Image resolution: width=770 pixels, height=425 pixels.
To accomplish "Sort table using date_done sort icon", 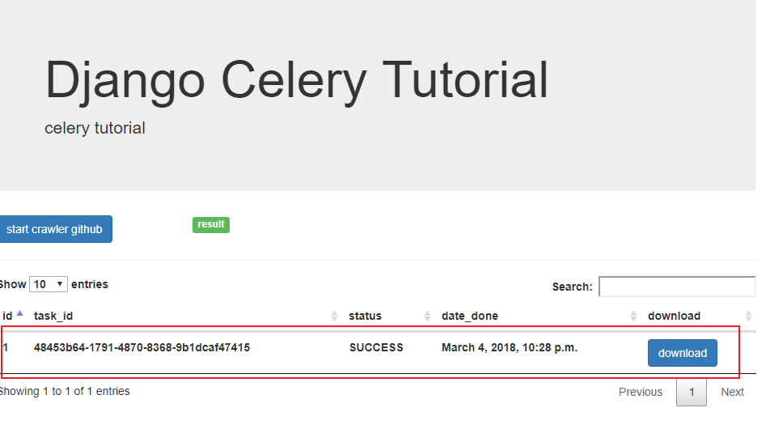I will pos(634,316).
